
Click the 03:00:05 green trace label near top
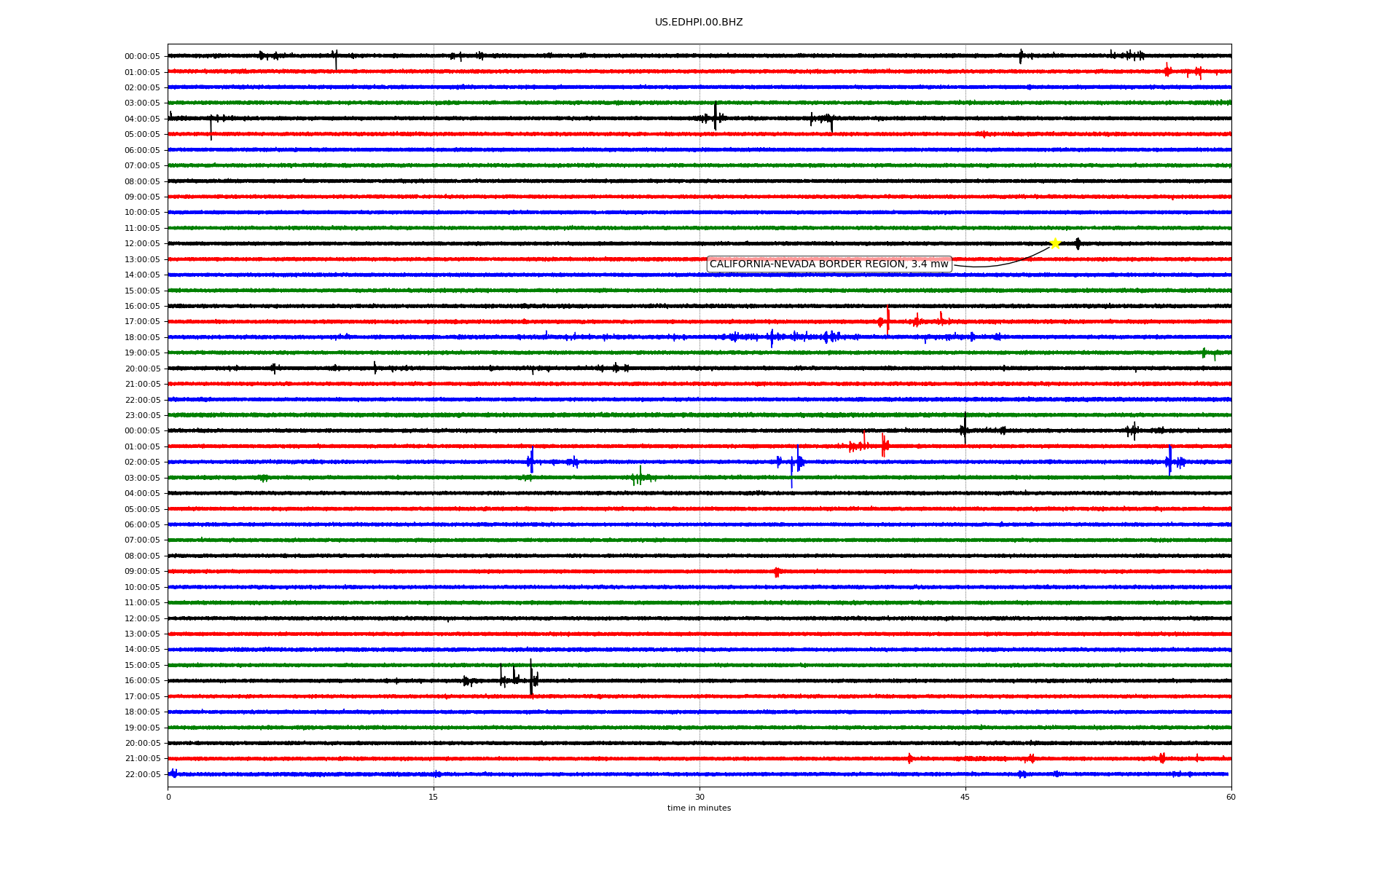click(x=142, y=103)
